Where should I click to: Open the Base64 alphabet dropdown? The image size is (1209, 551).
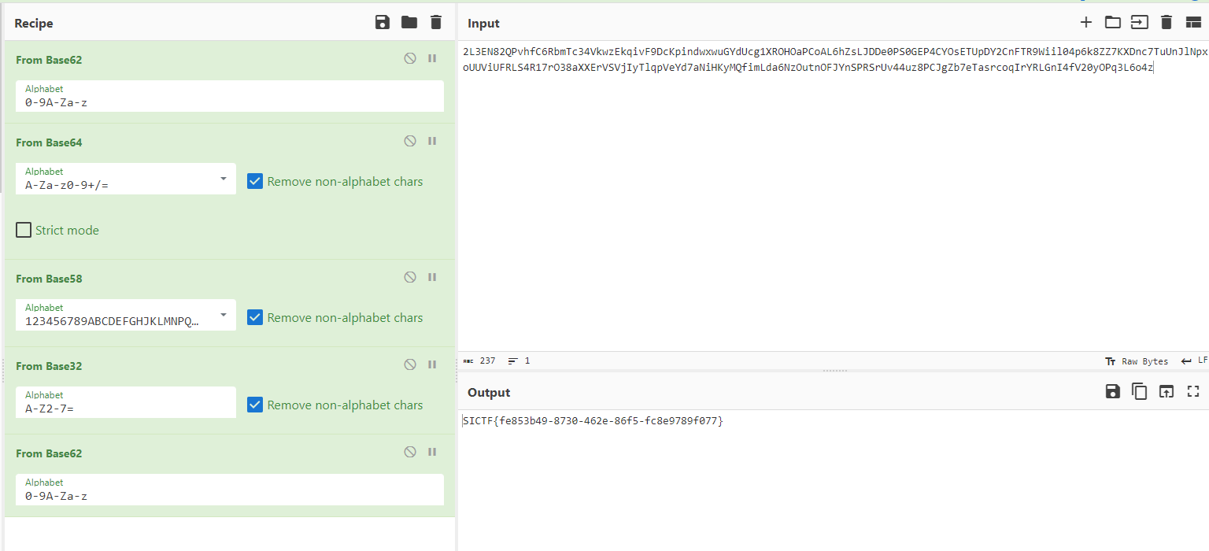pyautogui.click(x=224, y=179)
